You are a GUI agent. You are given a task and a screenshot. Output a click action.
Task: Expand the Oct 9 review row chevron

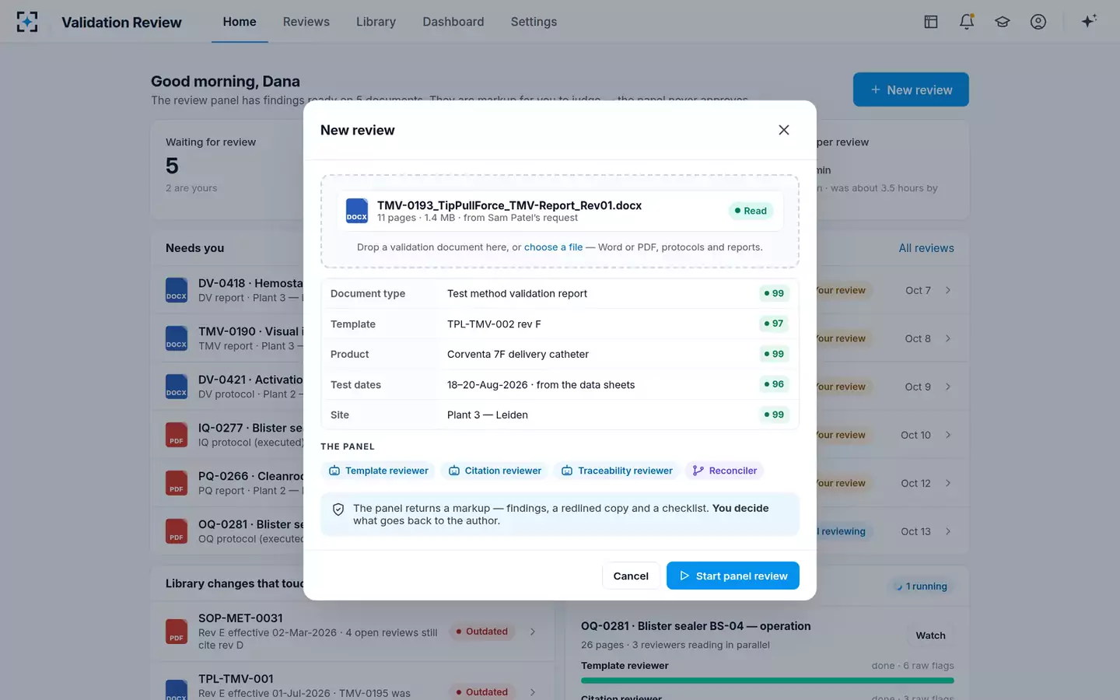click(948, 387)
